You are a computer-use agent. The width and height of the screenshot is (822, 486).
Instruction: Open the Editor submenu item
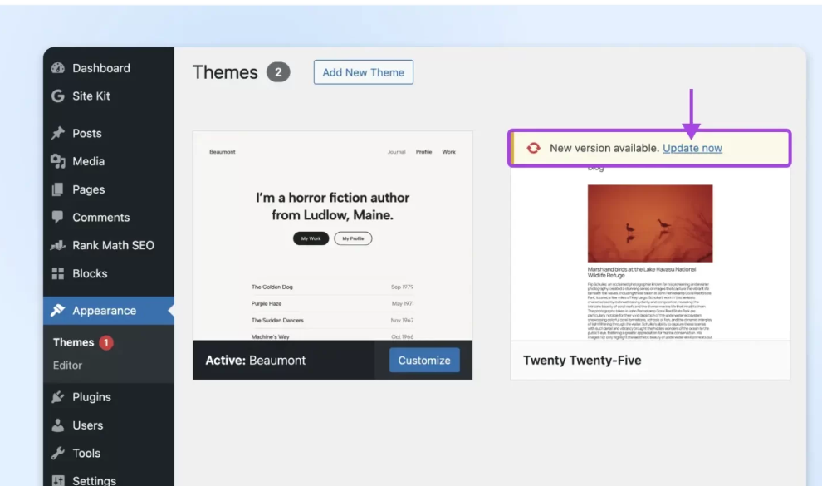tap(67, 366)
